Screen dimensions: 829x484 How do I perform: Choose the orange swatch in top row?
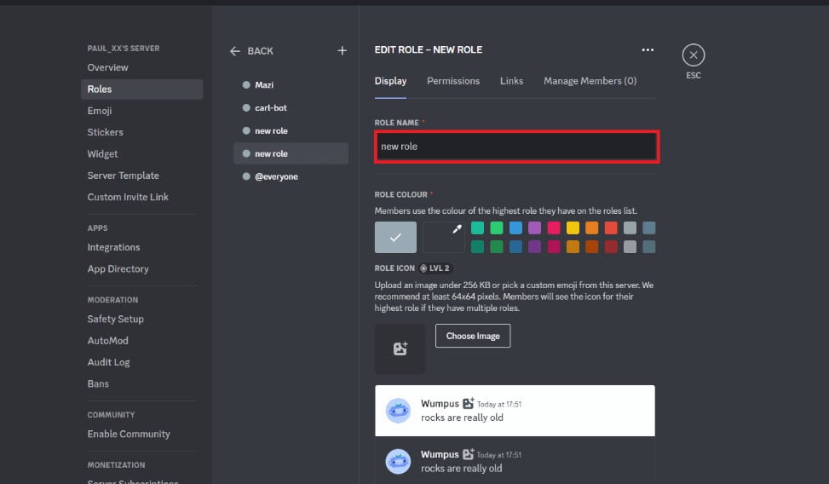tap(591, 228)
